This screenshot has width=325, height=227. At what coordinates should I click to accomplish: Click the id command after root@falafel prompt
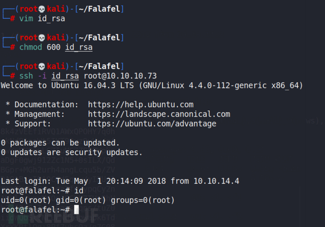pyautogui.click(x=79, y=191)
